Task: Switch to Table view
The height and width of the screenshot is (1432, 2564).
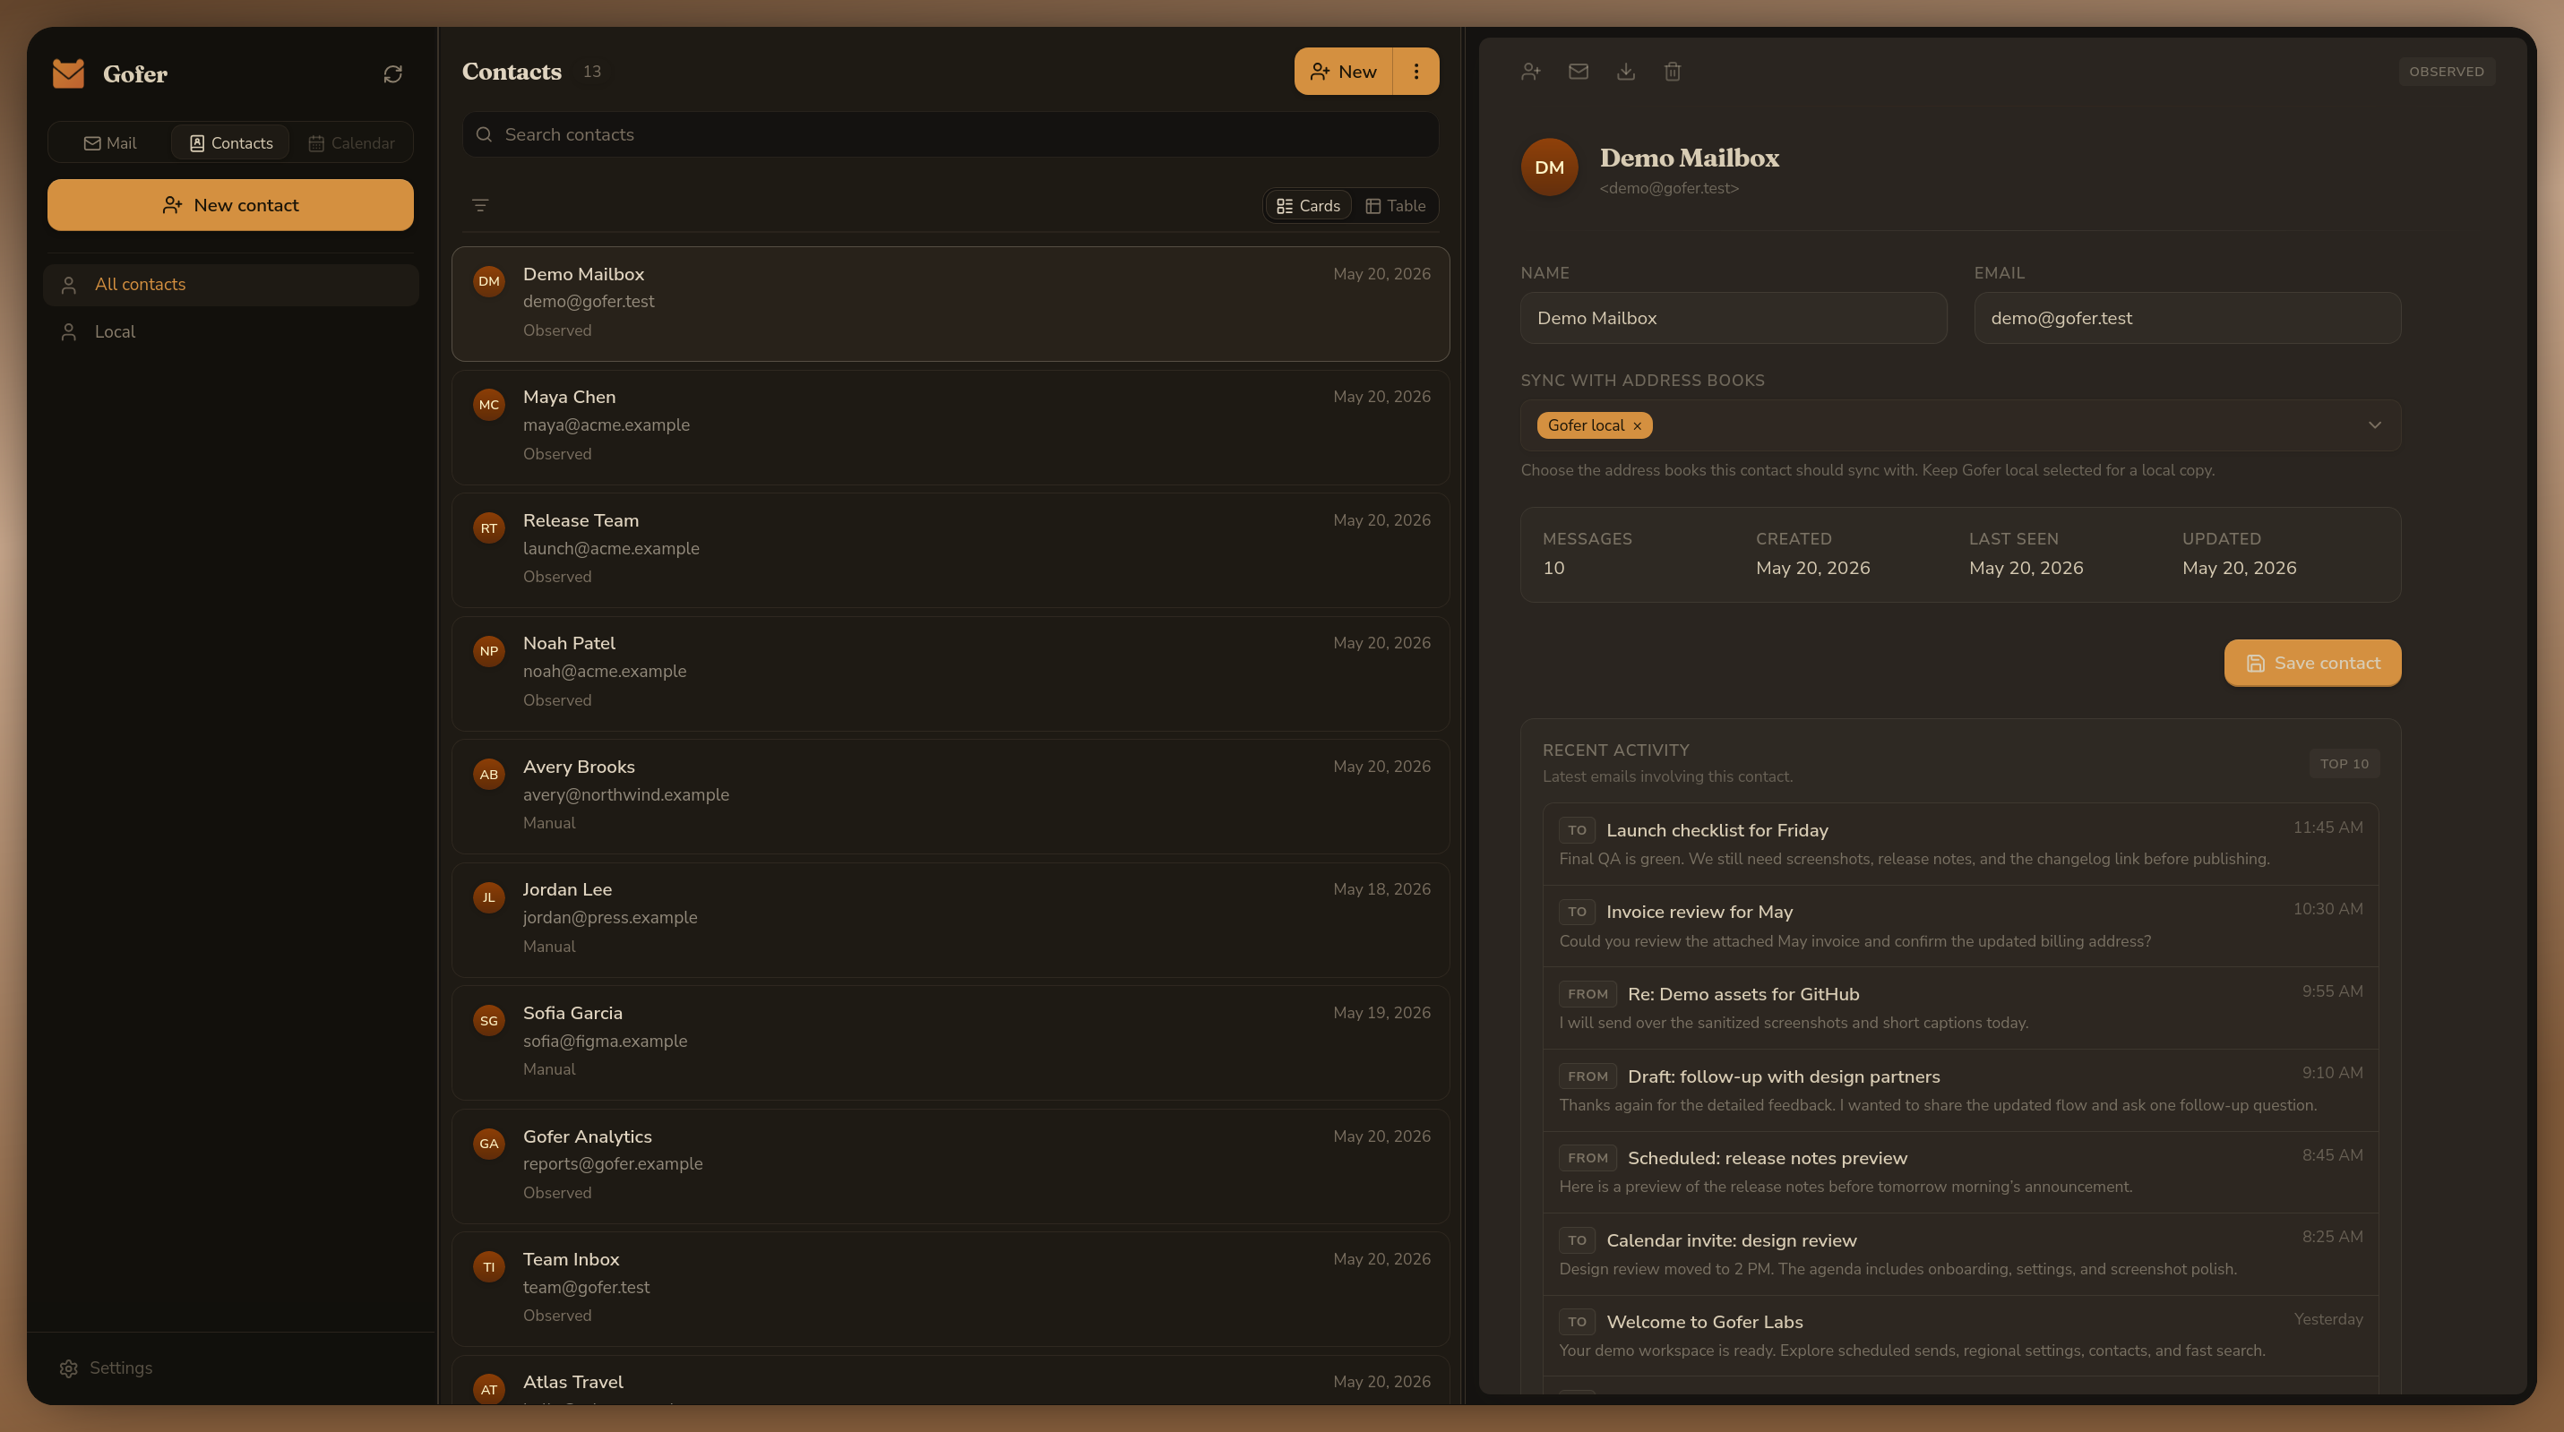Action: click(1395, 206)
